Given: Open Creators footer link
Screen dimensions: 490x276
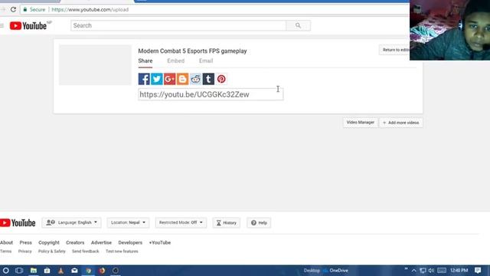Looking at the screenshot, I should (75, 242).
